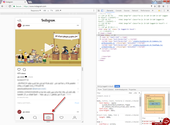Open the three-dot options on the first yjc.news post
Viewport: 170px width, 125px height.
point(78,25)
